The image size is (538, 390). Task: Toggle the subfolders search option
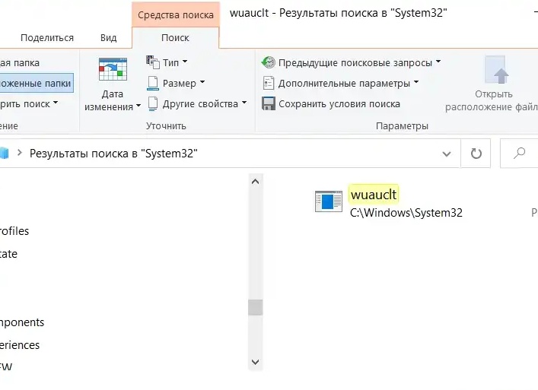point(36,83)
